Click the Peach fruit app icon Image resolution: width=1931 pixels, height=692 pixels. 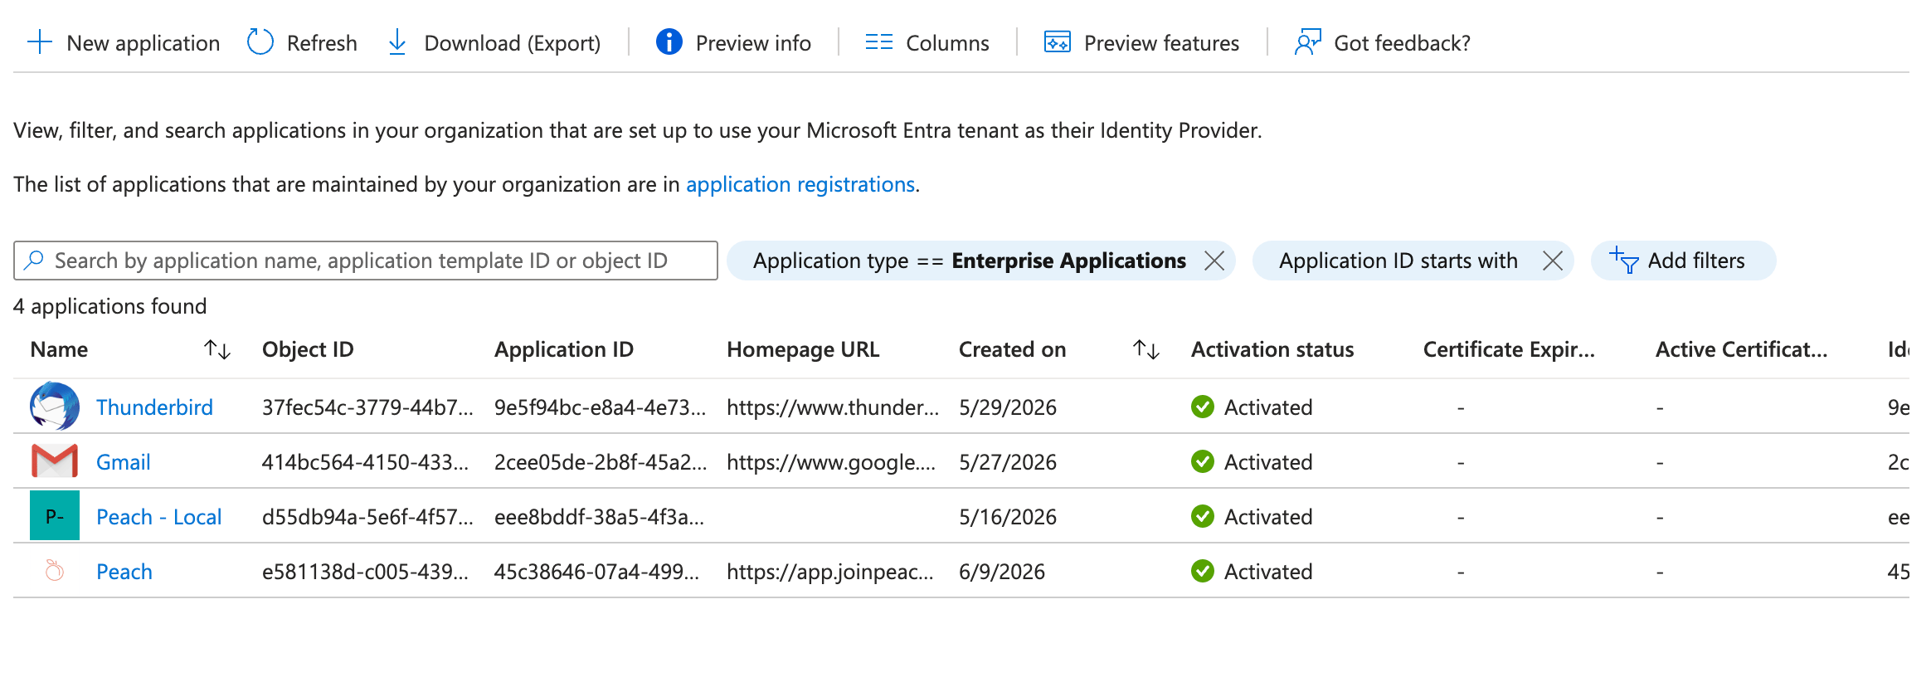(55, 570)
